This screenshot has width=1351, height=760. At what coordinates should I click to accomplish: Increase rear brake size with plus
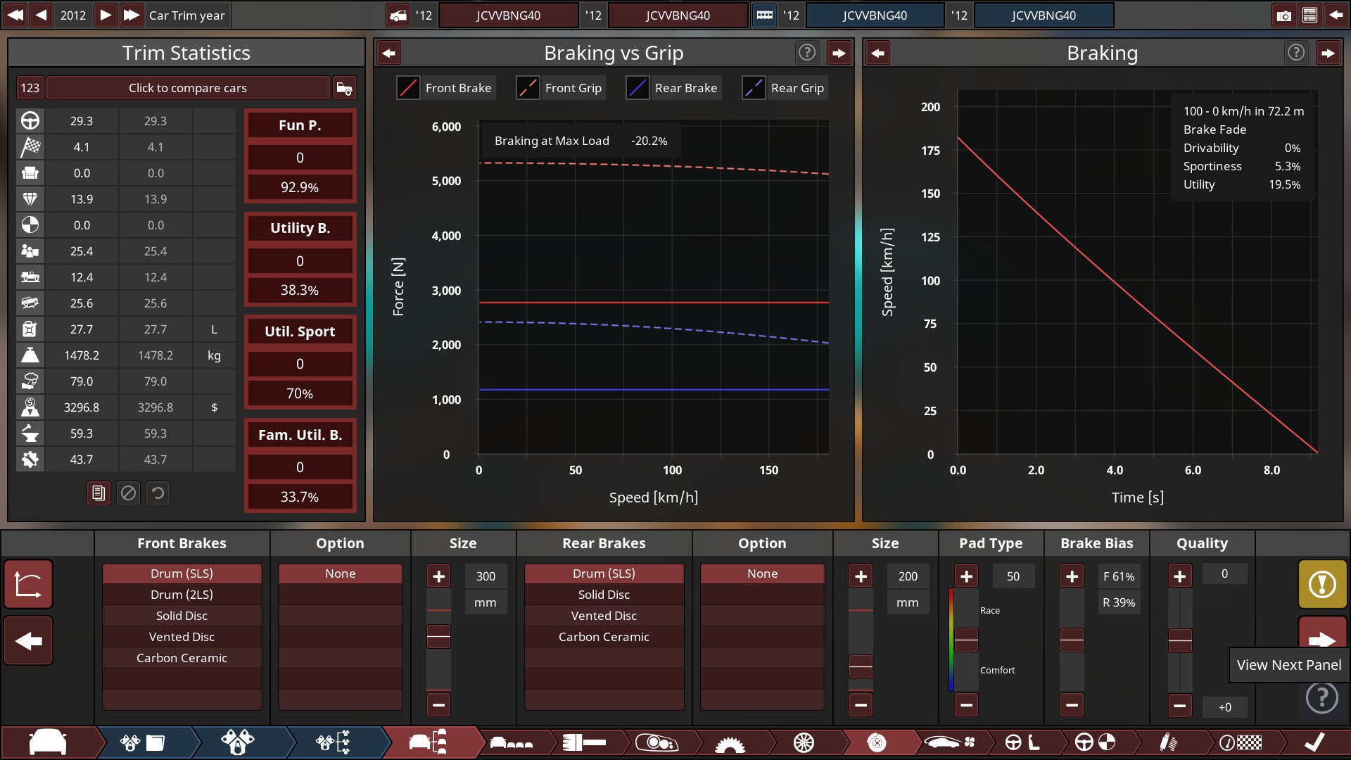(x=861, y=576)
